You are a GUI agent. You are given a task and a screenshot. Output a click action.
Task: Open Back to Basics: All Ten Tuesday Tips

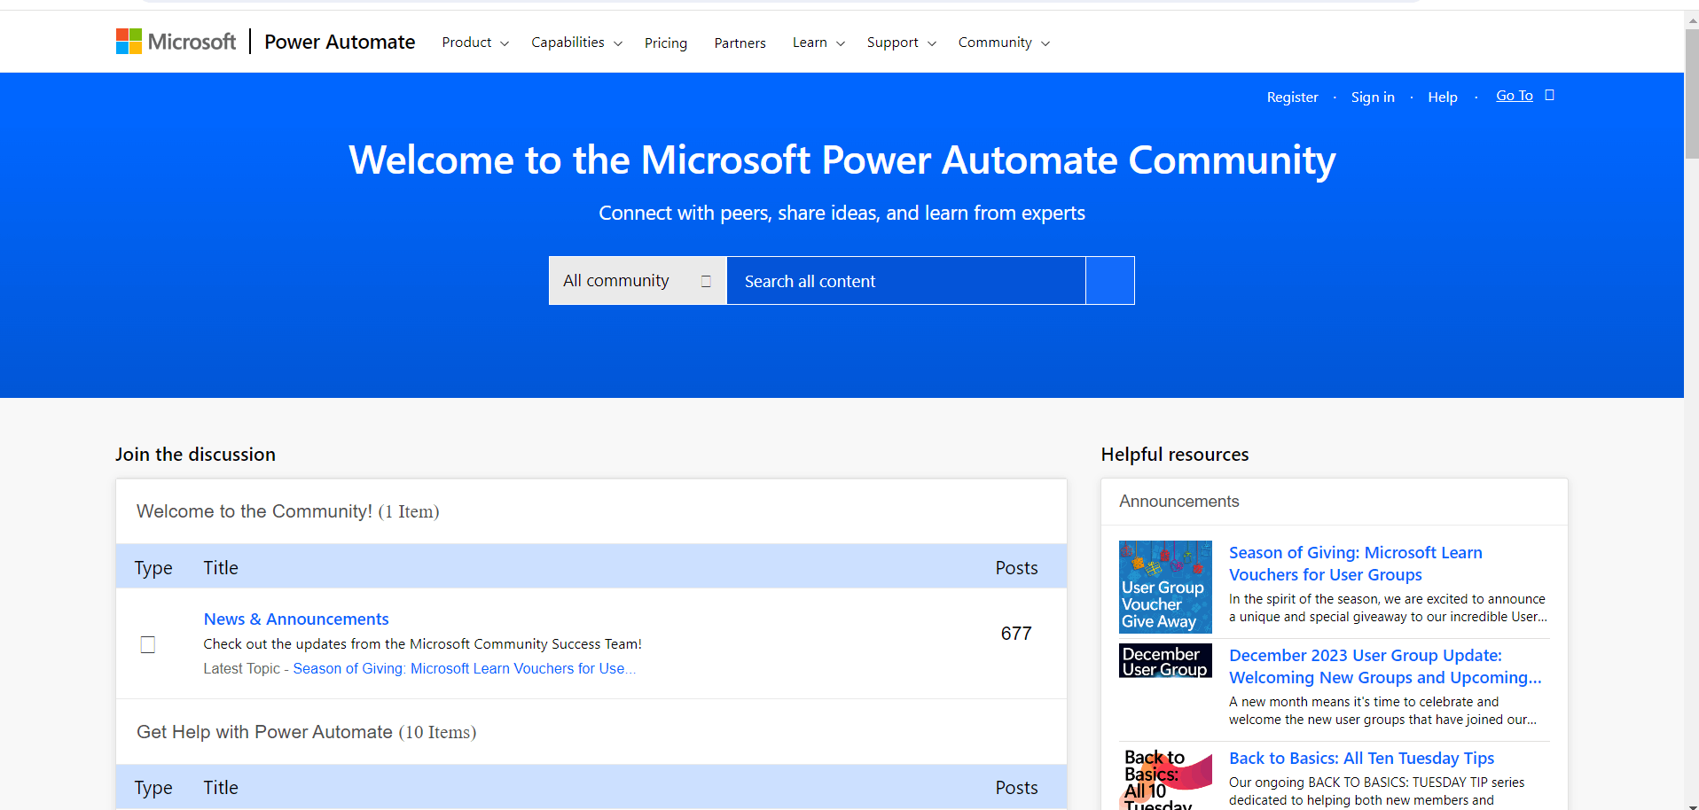pos(1361,758)
